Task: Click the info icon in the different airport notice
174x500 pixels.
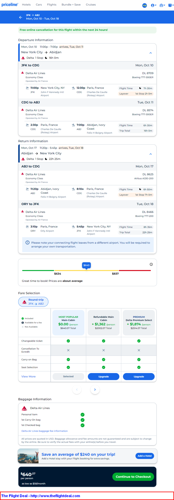Action: coord(28,242)
